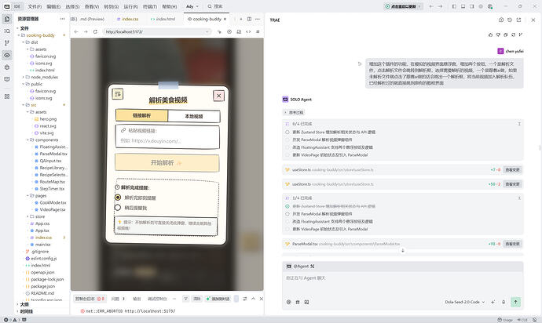542x323 pixels.
Task: Open Source Control in activity bar
Action: point(7,43)
